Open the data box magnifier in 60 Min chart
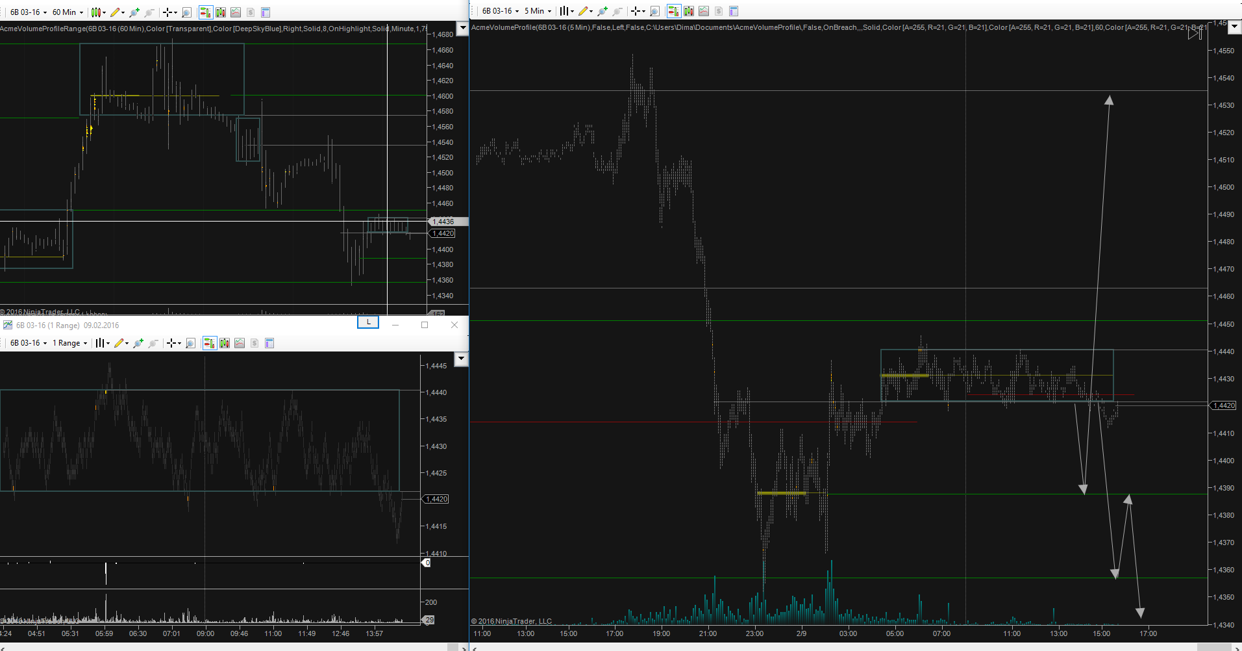This screenshot has height=651, width=1242. 187,12
